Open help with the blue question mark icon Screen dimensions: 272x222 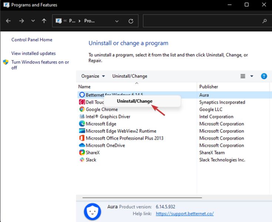tap(264, 76)
